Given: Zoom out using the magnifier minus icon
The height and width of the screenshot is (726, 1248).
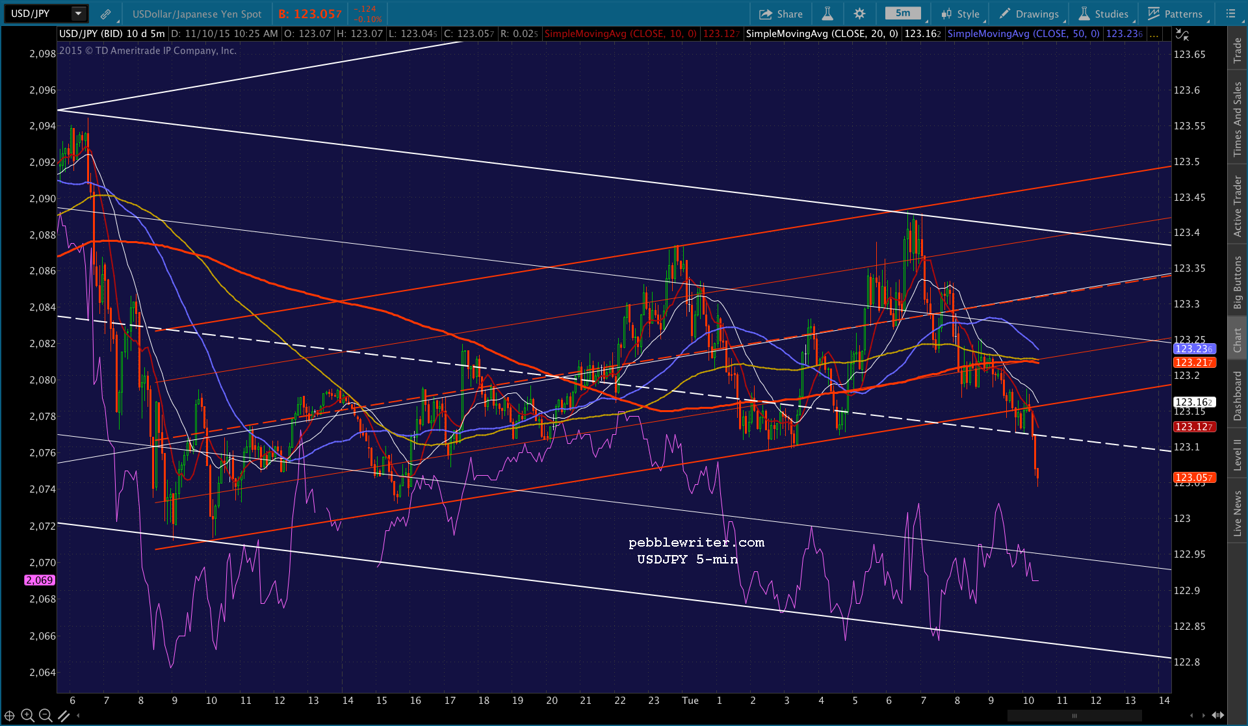Looking at the screenshot, I should point(45,716).
